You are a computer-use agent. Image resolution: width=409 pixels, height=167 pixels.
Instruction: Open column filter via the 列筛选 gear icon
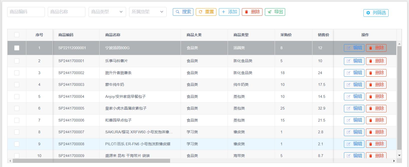368,13
